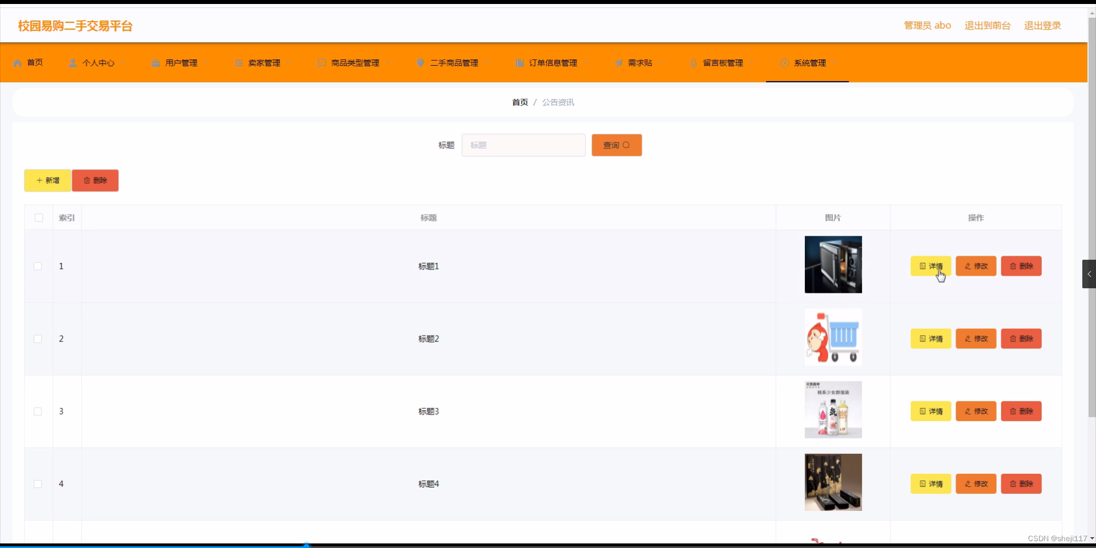Open the 个人中心 menu
The image size is (1096, 548).
97,63
